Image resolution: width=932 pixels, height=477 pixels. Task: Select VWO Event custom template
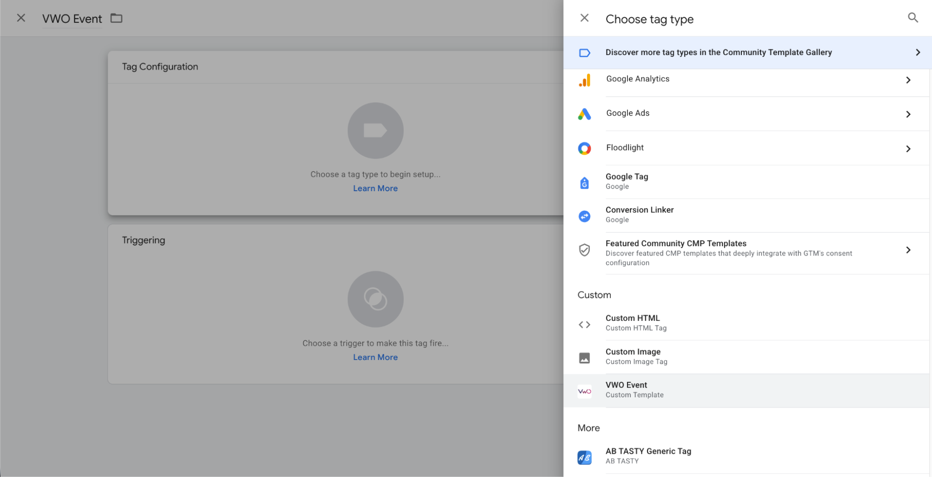[746, 391]
